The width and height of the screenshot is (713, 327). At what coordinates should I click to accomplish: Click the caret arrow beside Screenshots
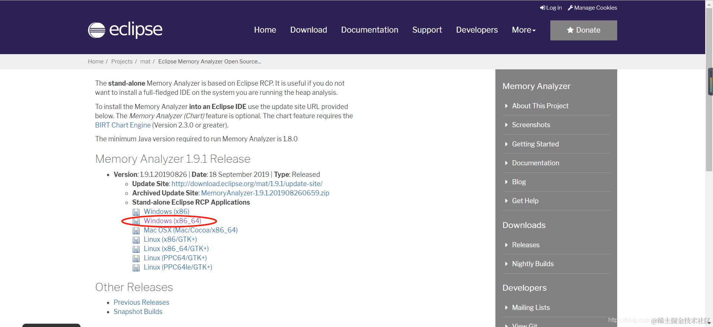[x=506, y=125]
